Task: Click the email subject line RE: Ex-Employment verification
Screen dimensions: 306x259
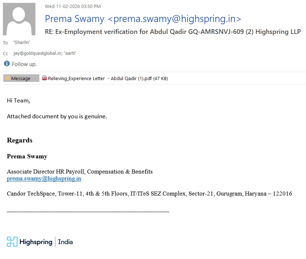Action: 173,32
